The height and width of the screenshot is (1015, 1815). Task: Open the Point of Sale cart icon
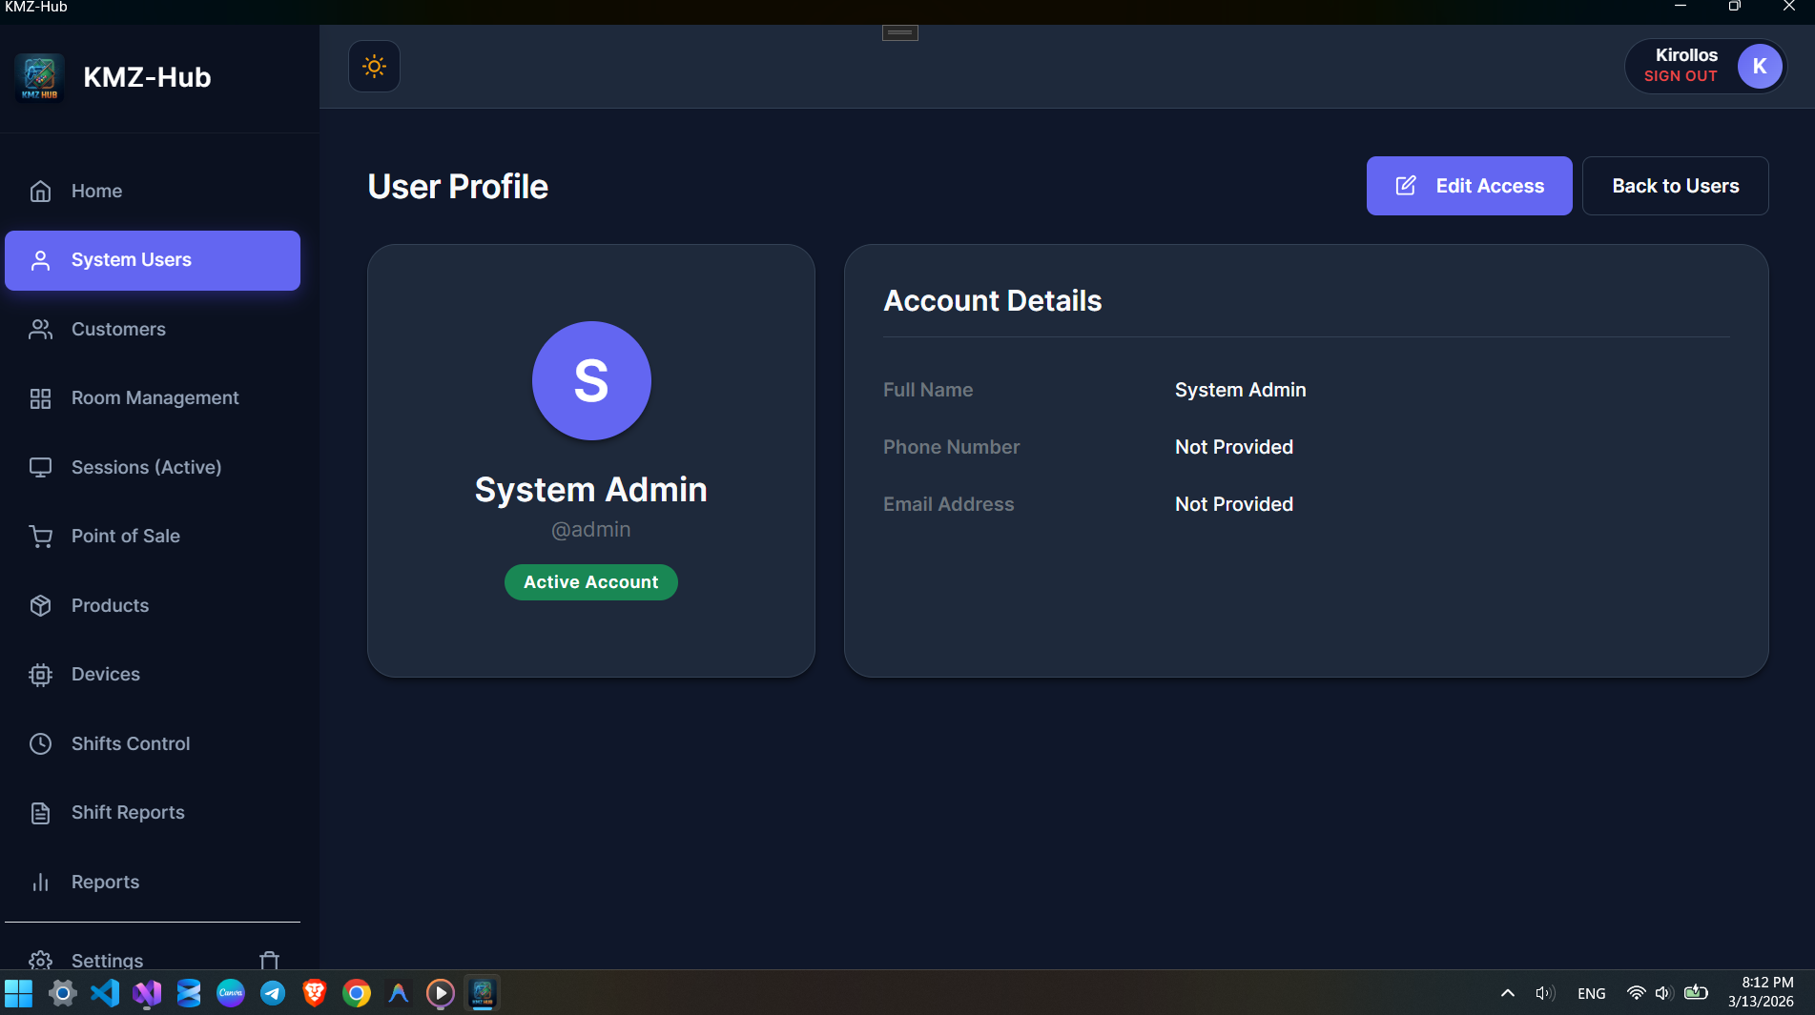pos(40,536)
